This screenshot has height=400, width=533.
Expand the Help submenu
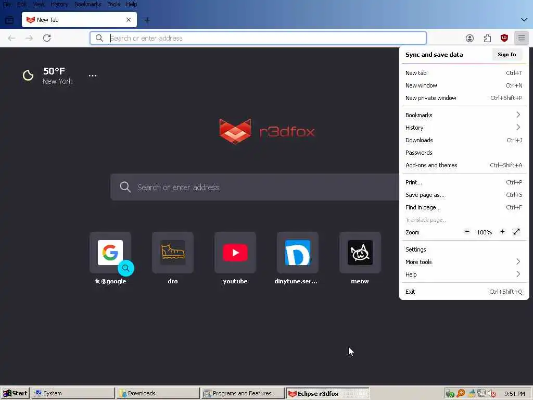click(x=464, y=274)
